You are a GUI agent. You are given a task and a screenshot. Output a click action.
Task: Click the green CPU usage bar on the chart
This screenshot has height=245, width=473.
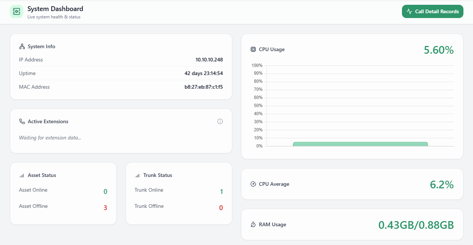coord(361,144)
